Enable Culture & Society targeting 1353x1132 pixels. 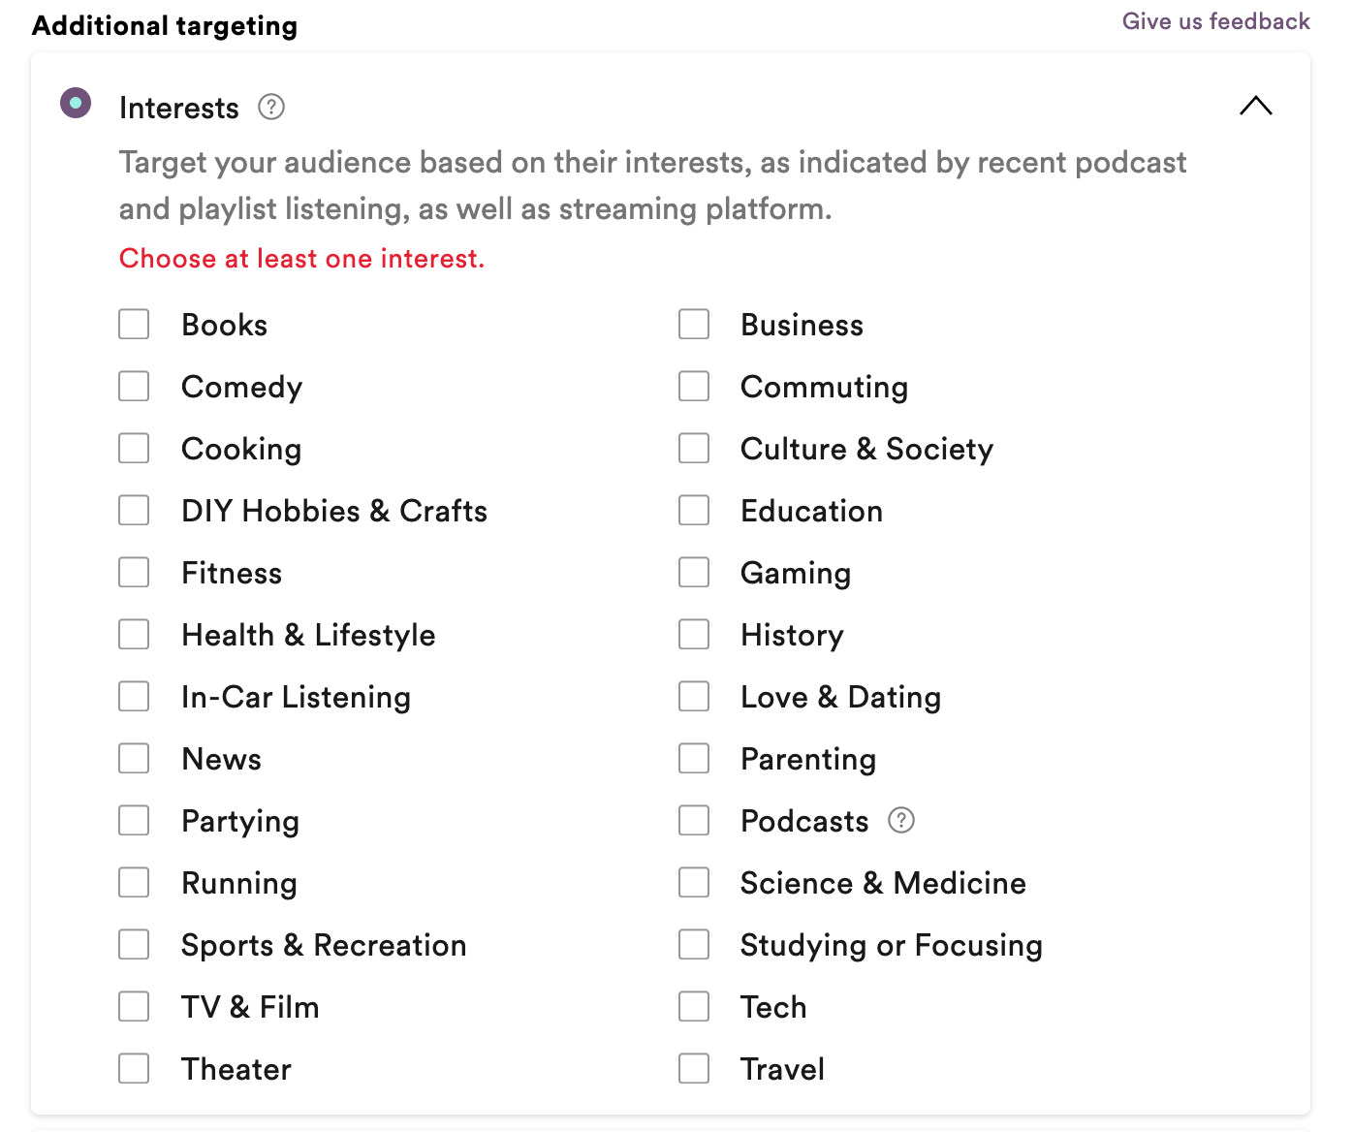(694, 448)
